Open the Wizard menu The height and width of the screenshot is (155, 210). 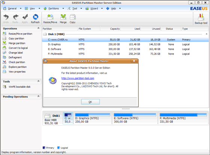94,8
